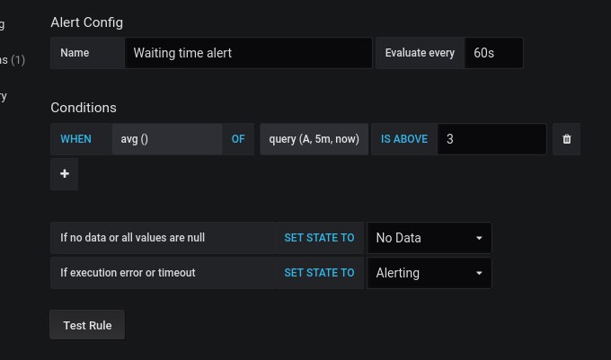Click the Test Rule button
Viewport: 611px width, 360px height.
click(x=87, y=325)
